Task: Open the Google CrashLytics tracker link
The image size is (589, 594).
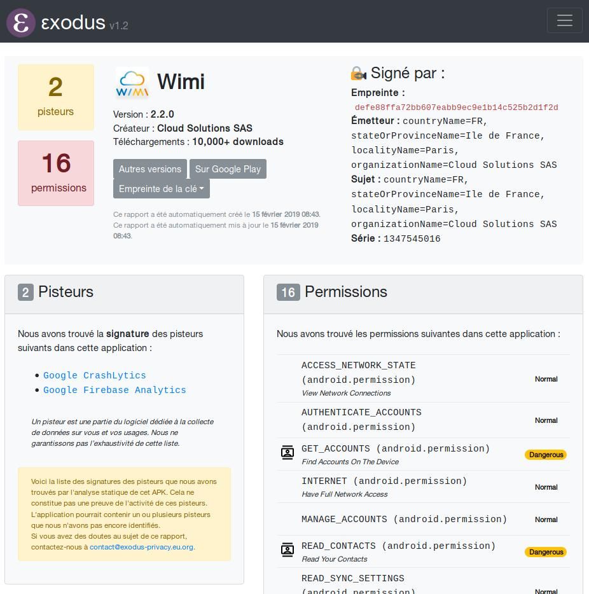Action: coord(95,376)
